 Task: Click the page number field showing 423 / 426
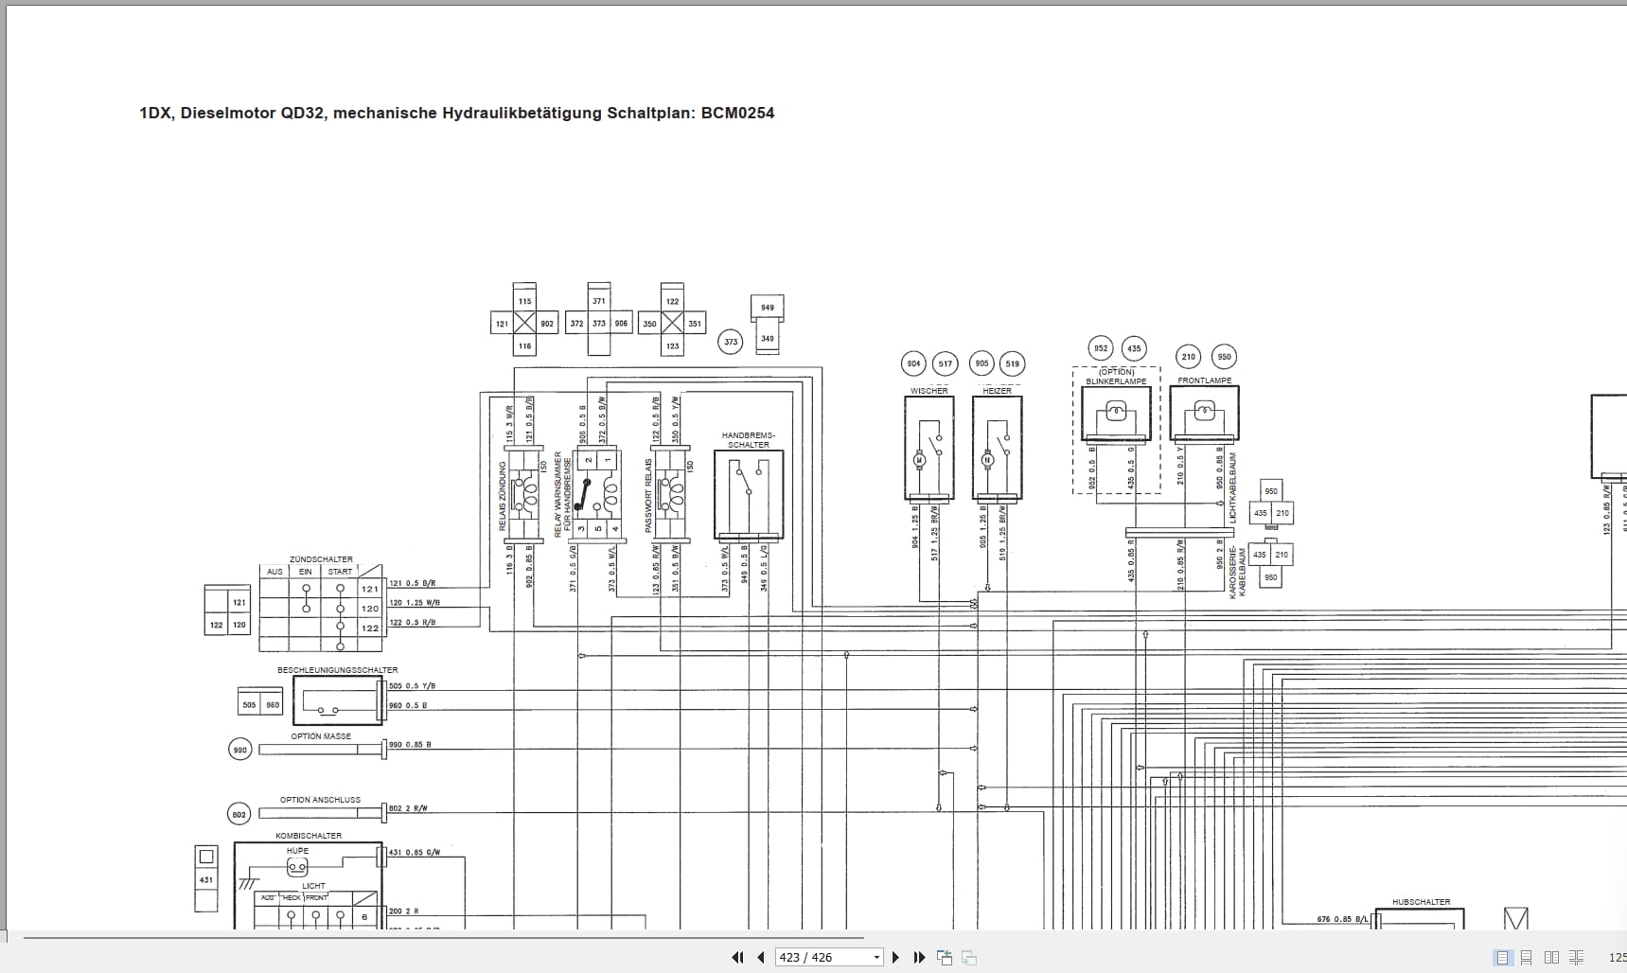point(814,957)
